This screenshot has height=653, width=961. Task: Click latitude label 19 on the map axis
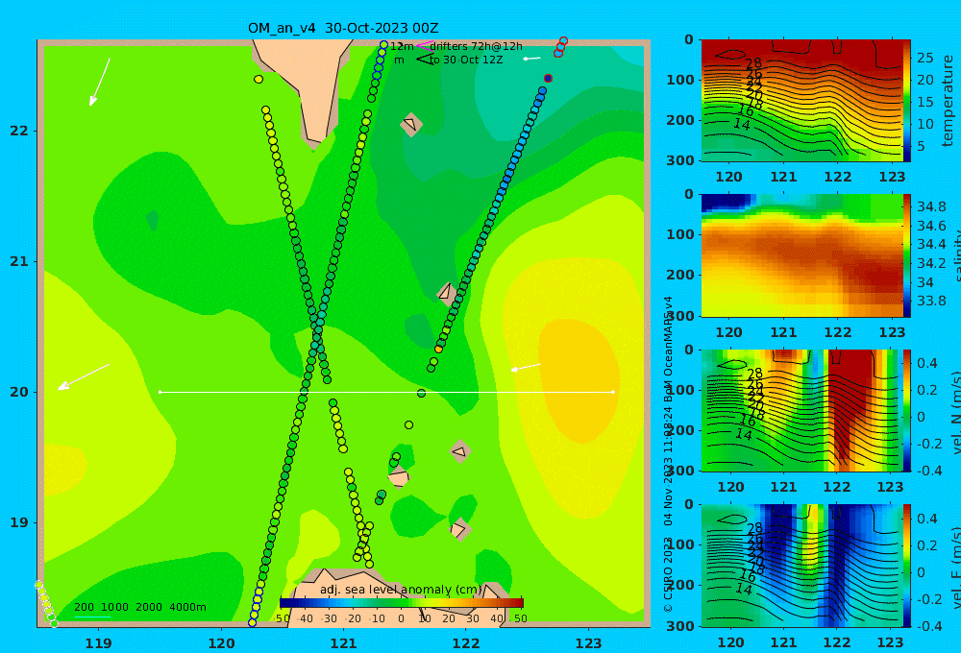tap(18, 522)
